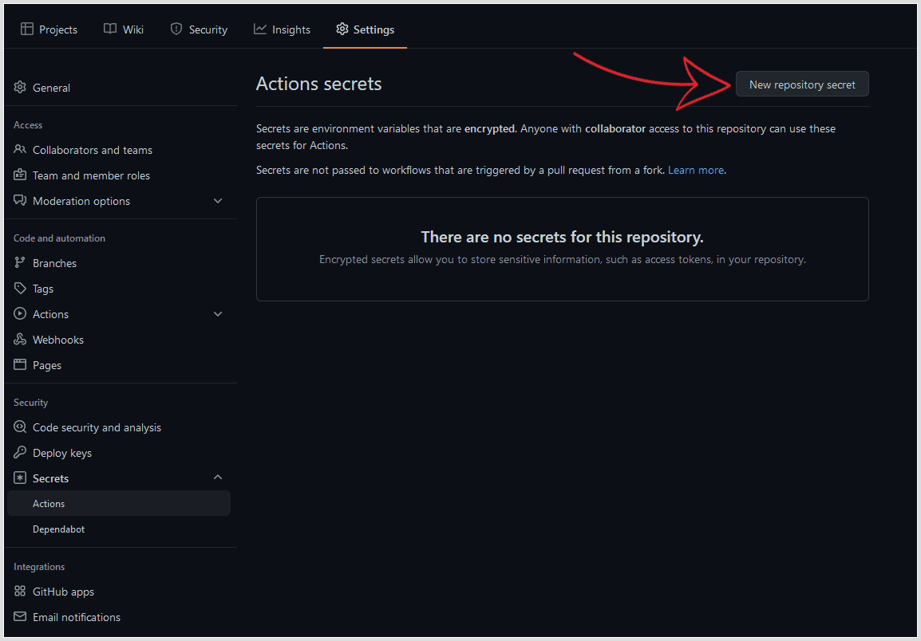Open Branches via the branch icon
Image resolution: width=921 pixels, height=641 pixels.
click(x=20, y=262)
